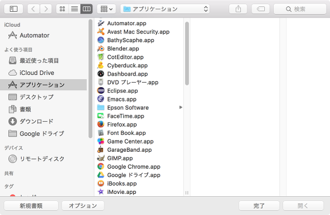Click the share button
The image size is (330, 215).
[238, 9]
